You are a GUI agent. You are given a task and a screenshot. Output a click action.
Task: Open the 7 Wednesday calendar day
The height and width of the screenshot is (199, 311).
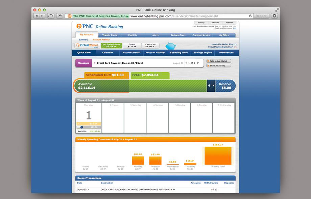(223, 118)
